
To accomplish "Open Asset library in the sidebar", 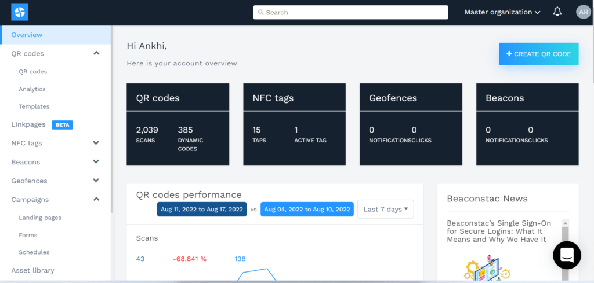I will pyautogui.click(x=32, y=270).
